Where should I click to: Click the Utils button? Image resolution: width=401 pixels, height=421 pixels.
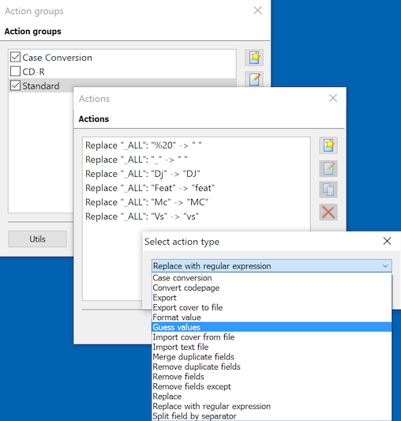pos(38,239)
